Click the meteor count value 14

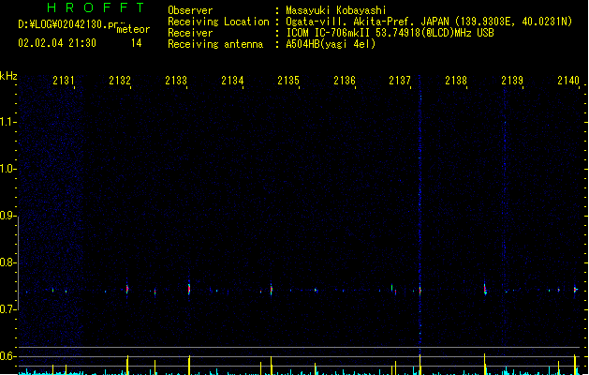point(137,43)
